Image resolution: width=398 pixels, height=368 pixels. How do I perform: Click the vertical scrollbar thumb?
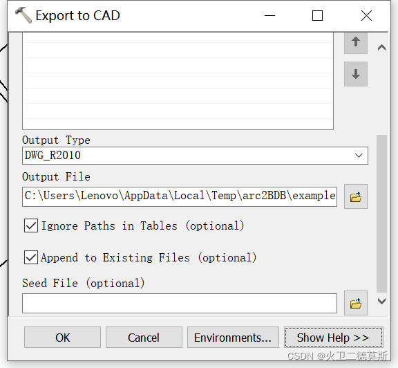coord(381,214)
